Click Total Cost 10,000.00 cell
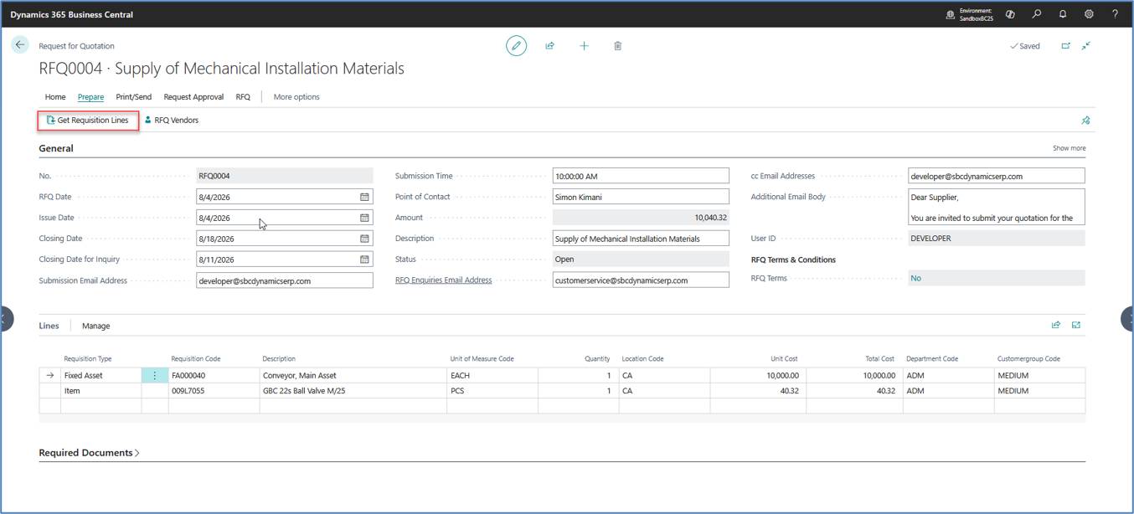1134x514 pixels. click(854, 376)
